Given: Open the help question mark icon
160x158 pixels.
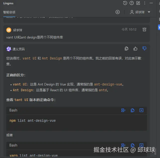Looking at the screenshot, I should tap(131, 3).
